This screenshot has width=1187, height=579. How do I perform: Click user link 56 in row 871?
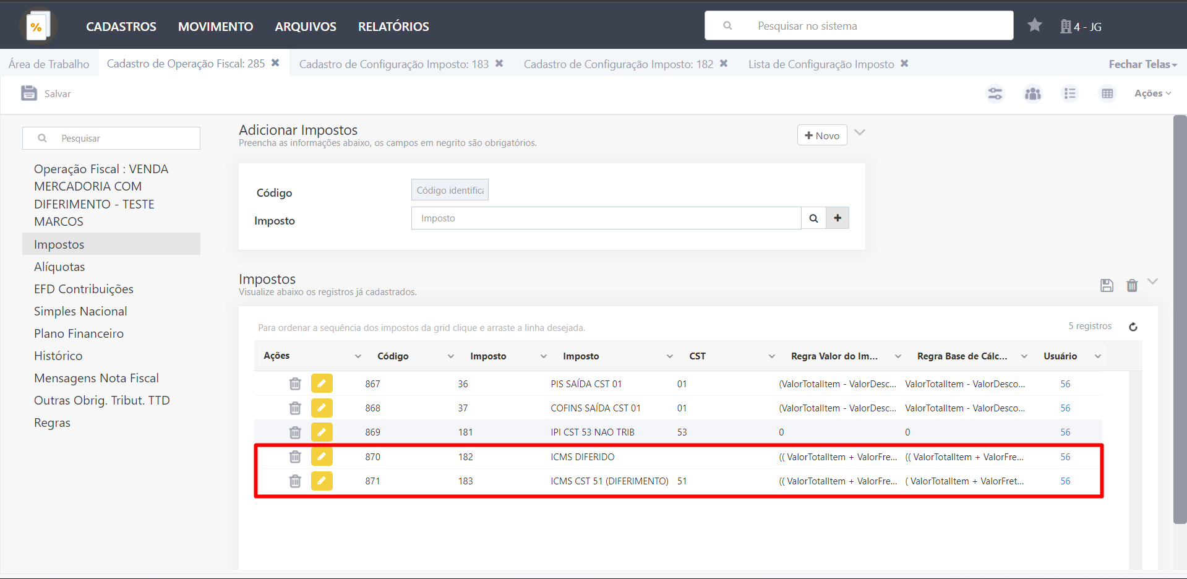(x=1065, y=481)
